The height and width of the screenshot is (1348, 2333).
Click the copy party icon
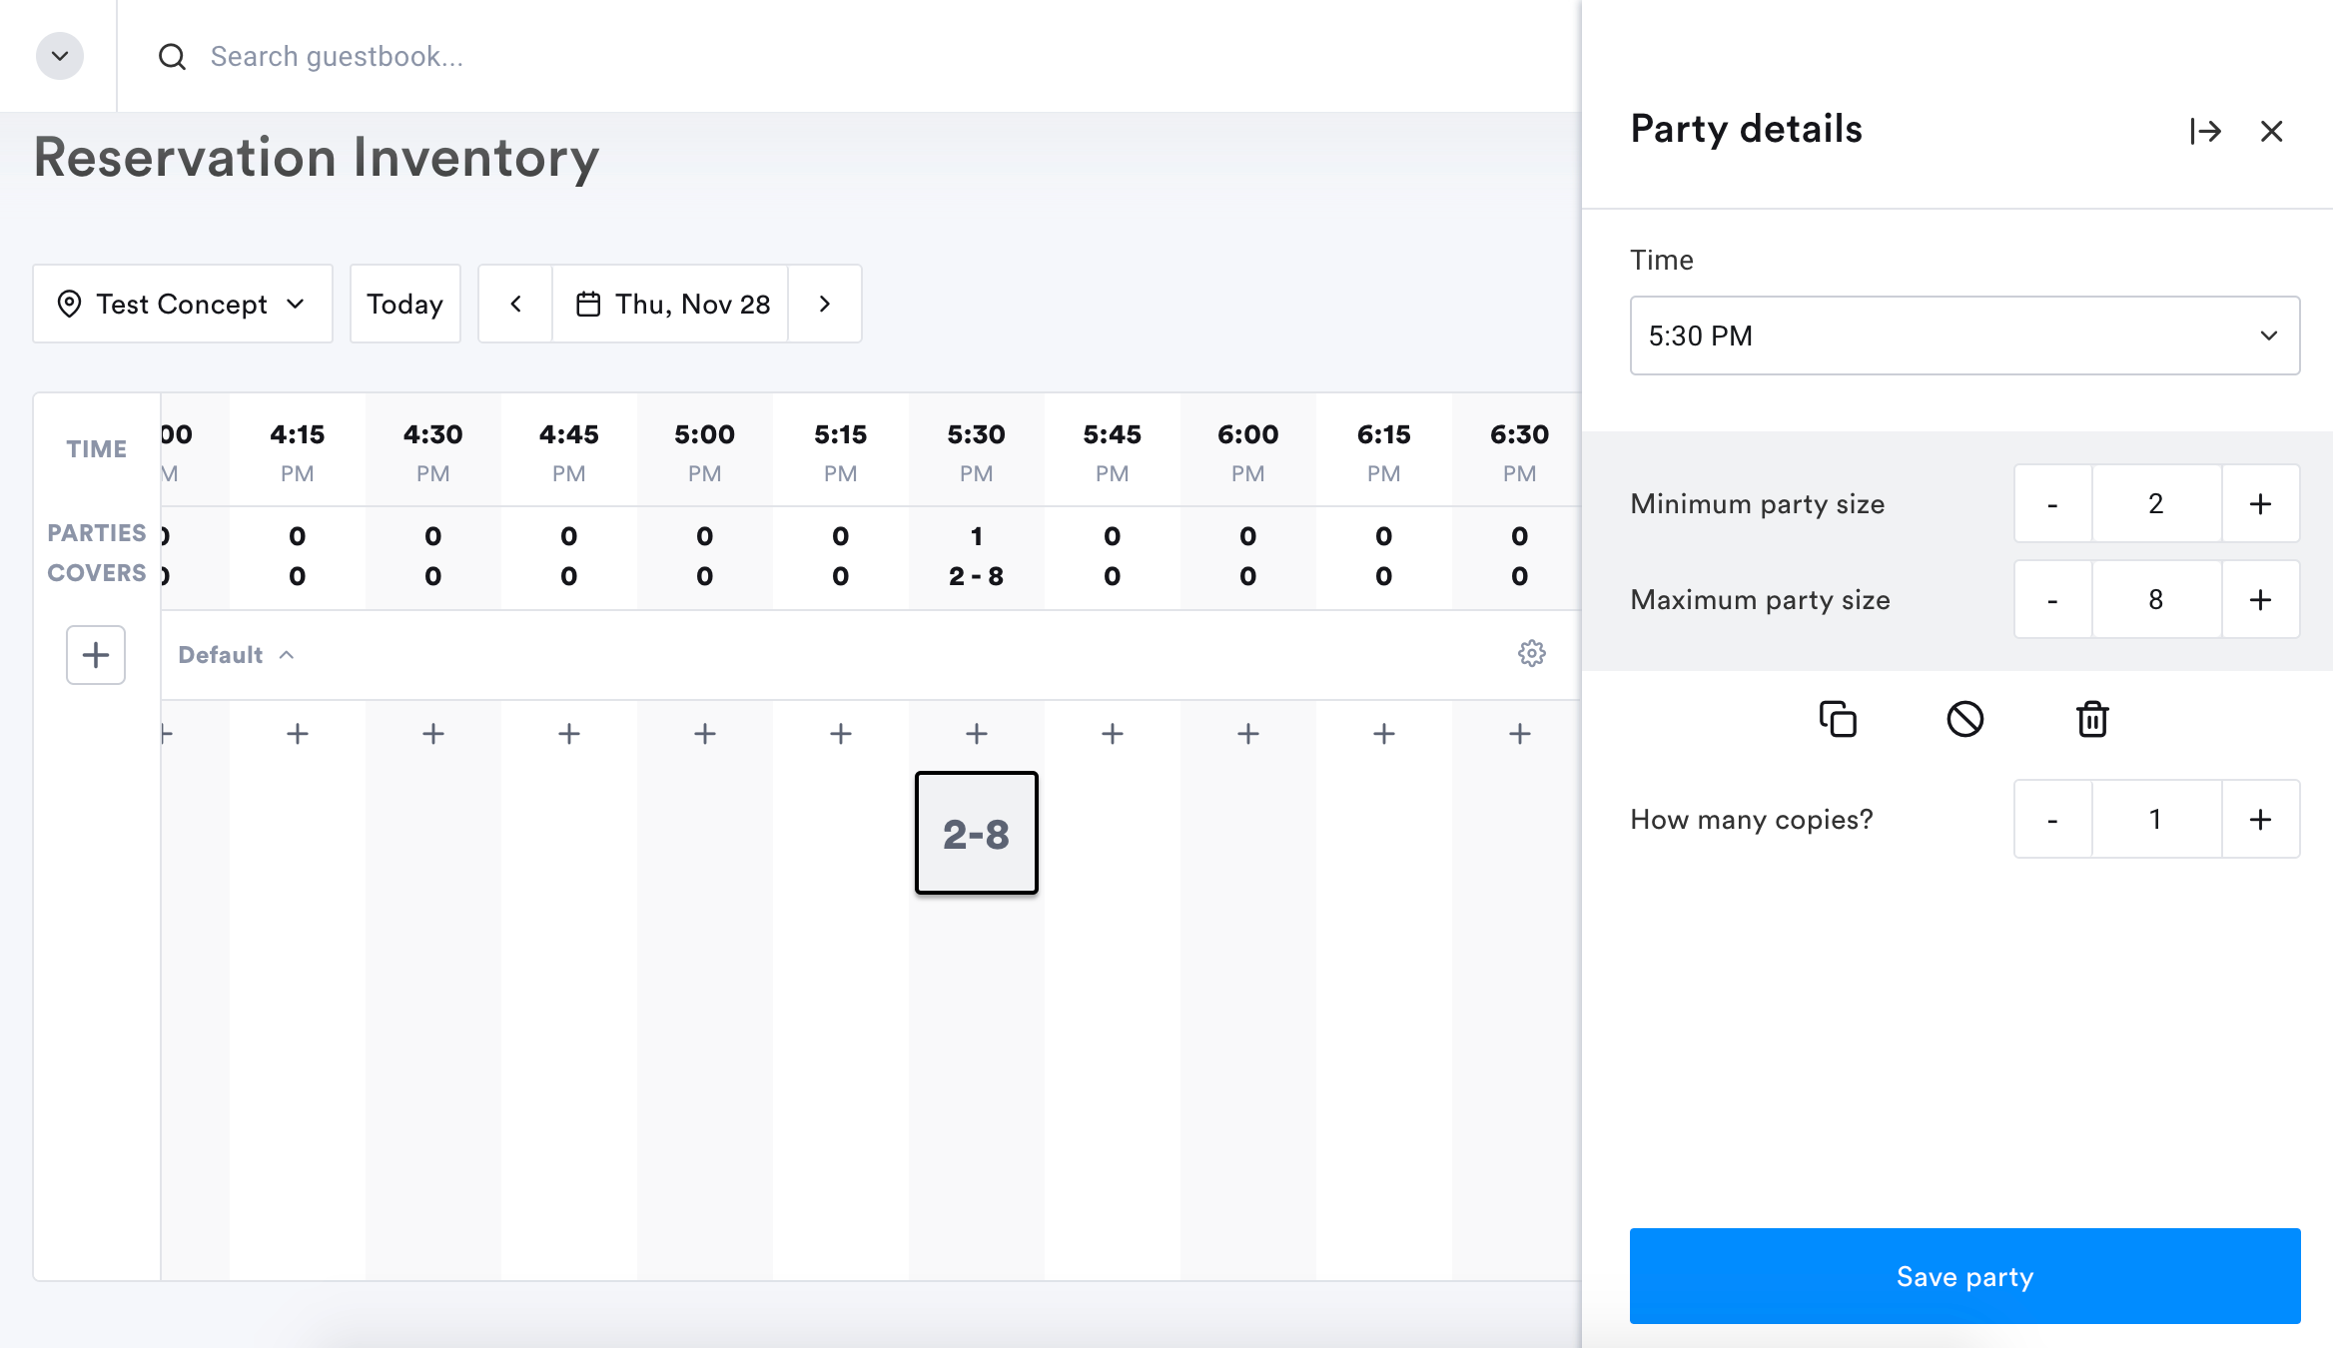pyautogui.click(x=1838, y=719)
